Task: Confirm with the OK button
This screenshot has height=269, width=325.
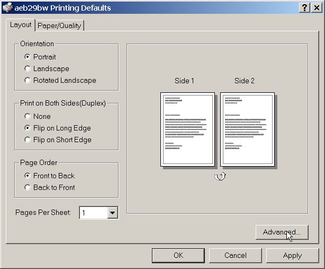Action: tap(178, 255)
